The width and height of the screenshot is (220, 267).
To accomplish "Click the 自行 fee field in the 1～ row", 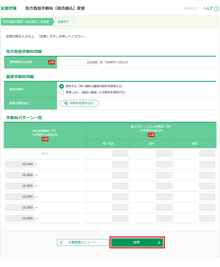I will (164, 153).
